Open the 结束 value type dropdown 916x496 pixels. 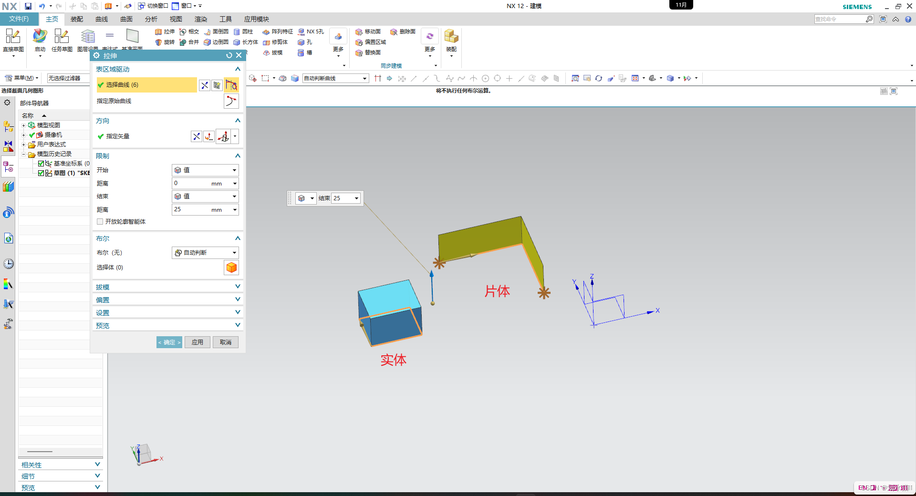205,196
